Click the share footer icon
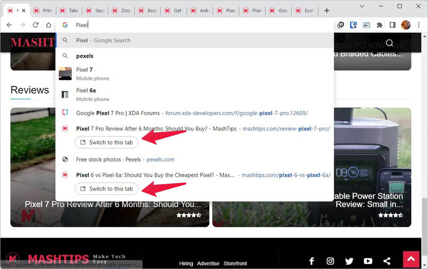This screenshot has height=269, width=428. (387, 261)
